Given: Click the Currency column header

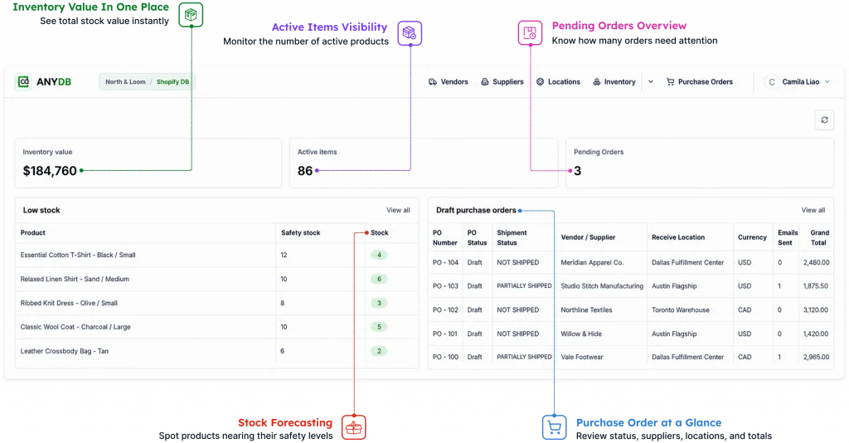Looking at the screenshot, I should tap(752, 238).
